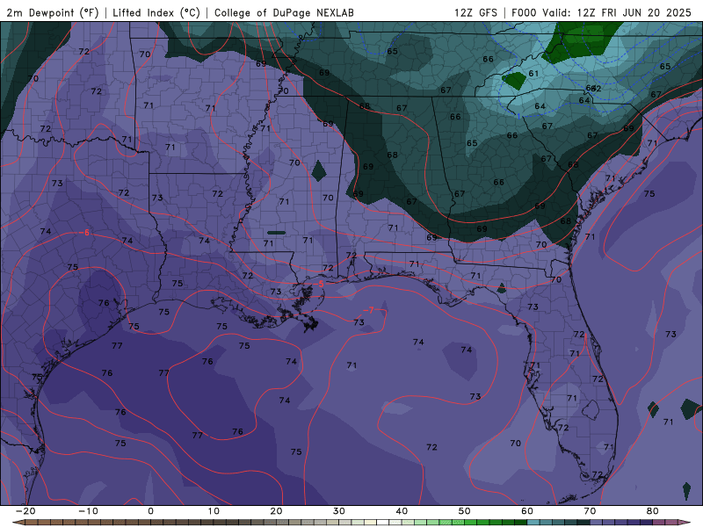Click the left arrow end of the color bar
Viewport: 703px width, 527px height.
(17, 522)
